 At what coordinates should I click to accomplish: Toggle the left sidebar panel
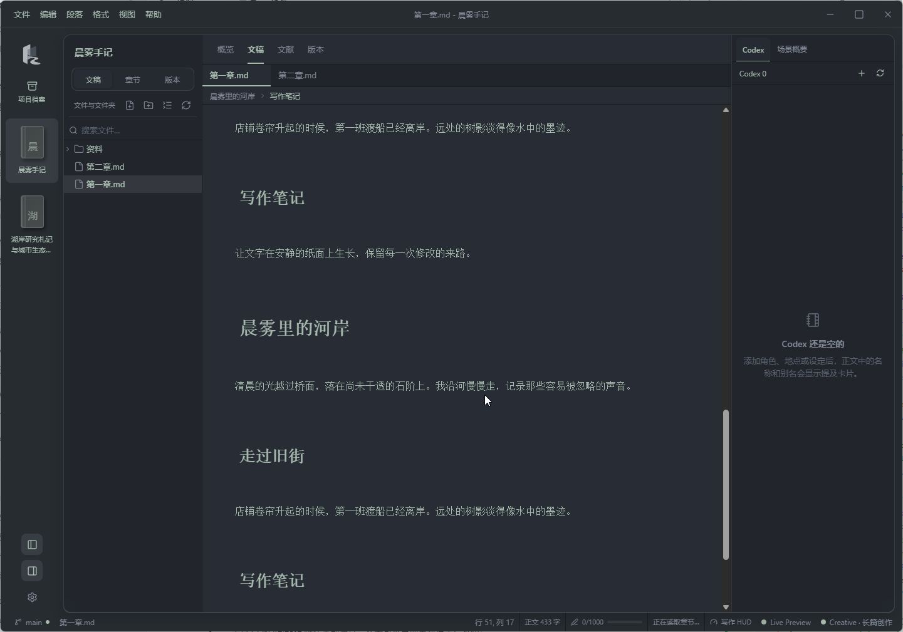pyautogui.click(x=32, y=544)
